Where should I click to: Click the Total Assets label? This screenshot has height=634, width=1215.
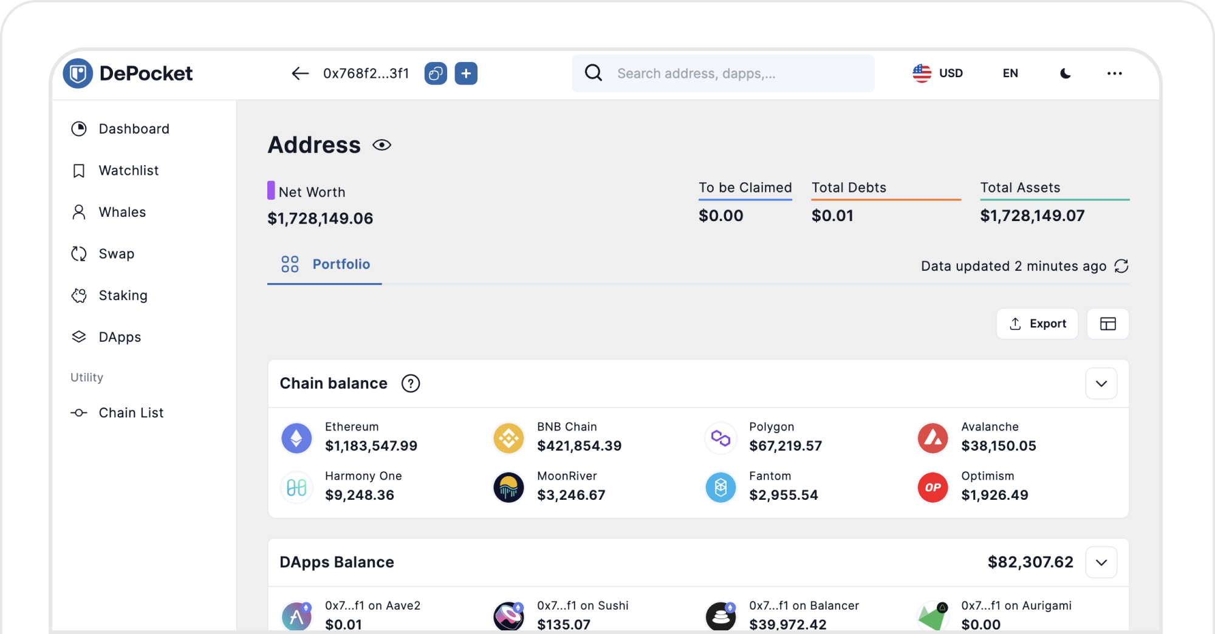click(1020, 188)
